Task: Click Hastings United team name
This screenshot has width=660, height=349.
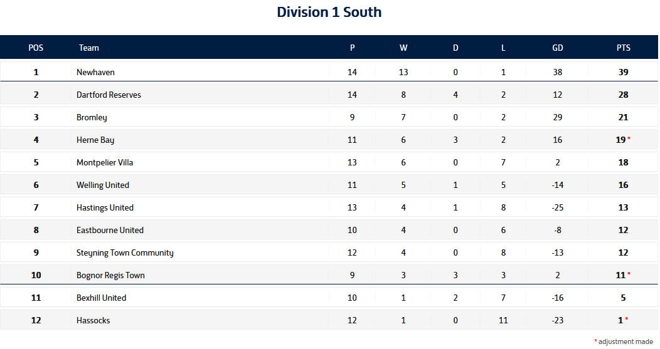Action: [x=105, y=207]
